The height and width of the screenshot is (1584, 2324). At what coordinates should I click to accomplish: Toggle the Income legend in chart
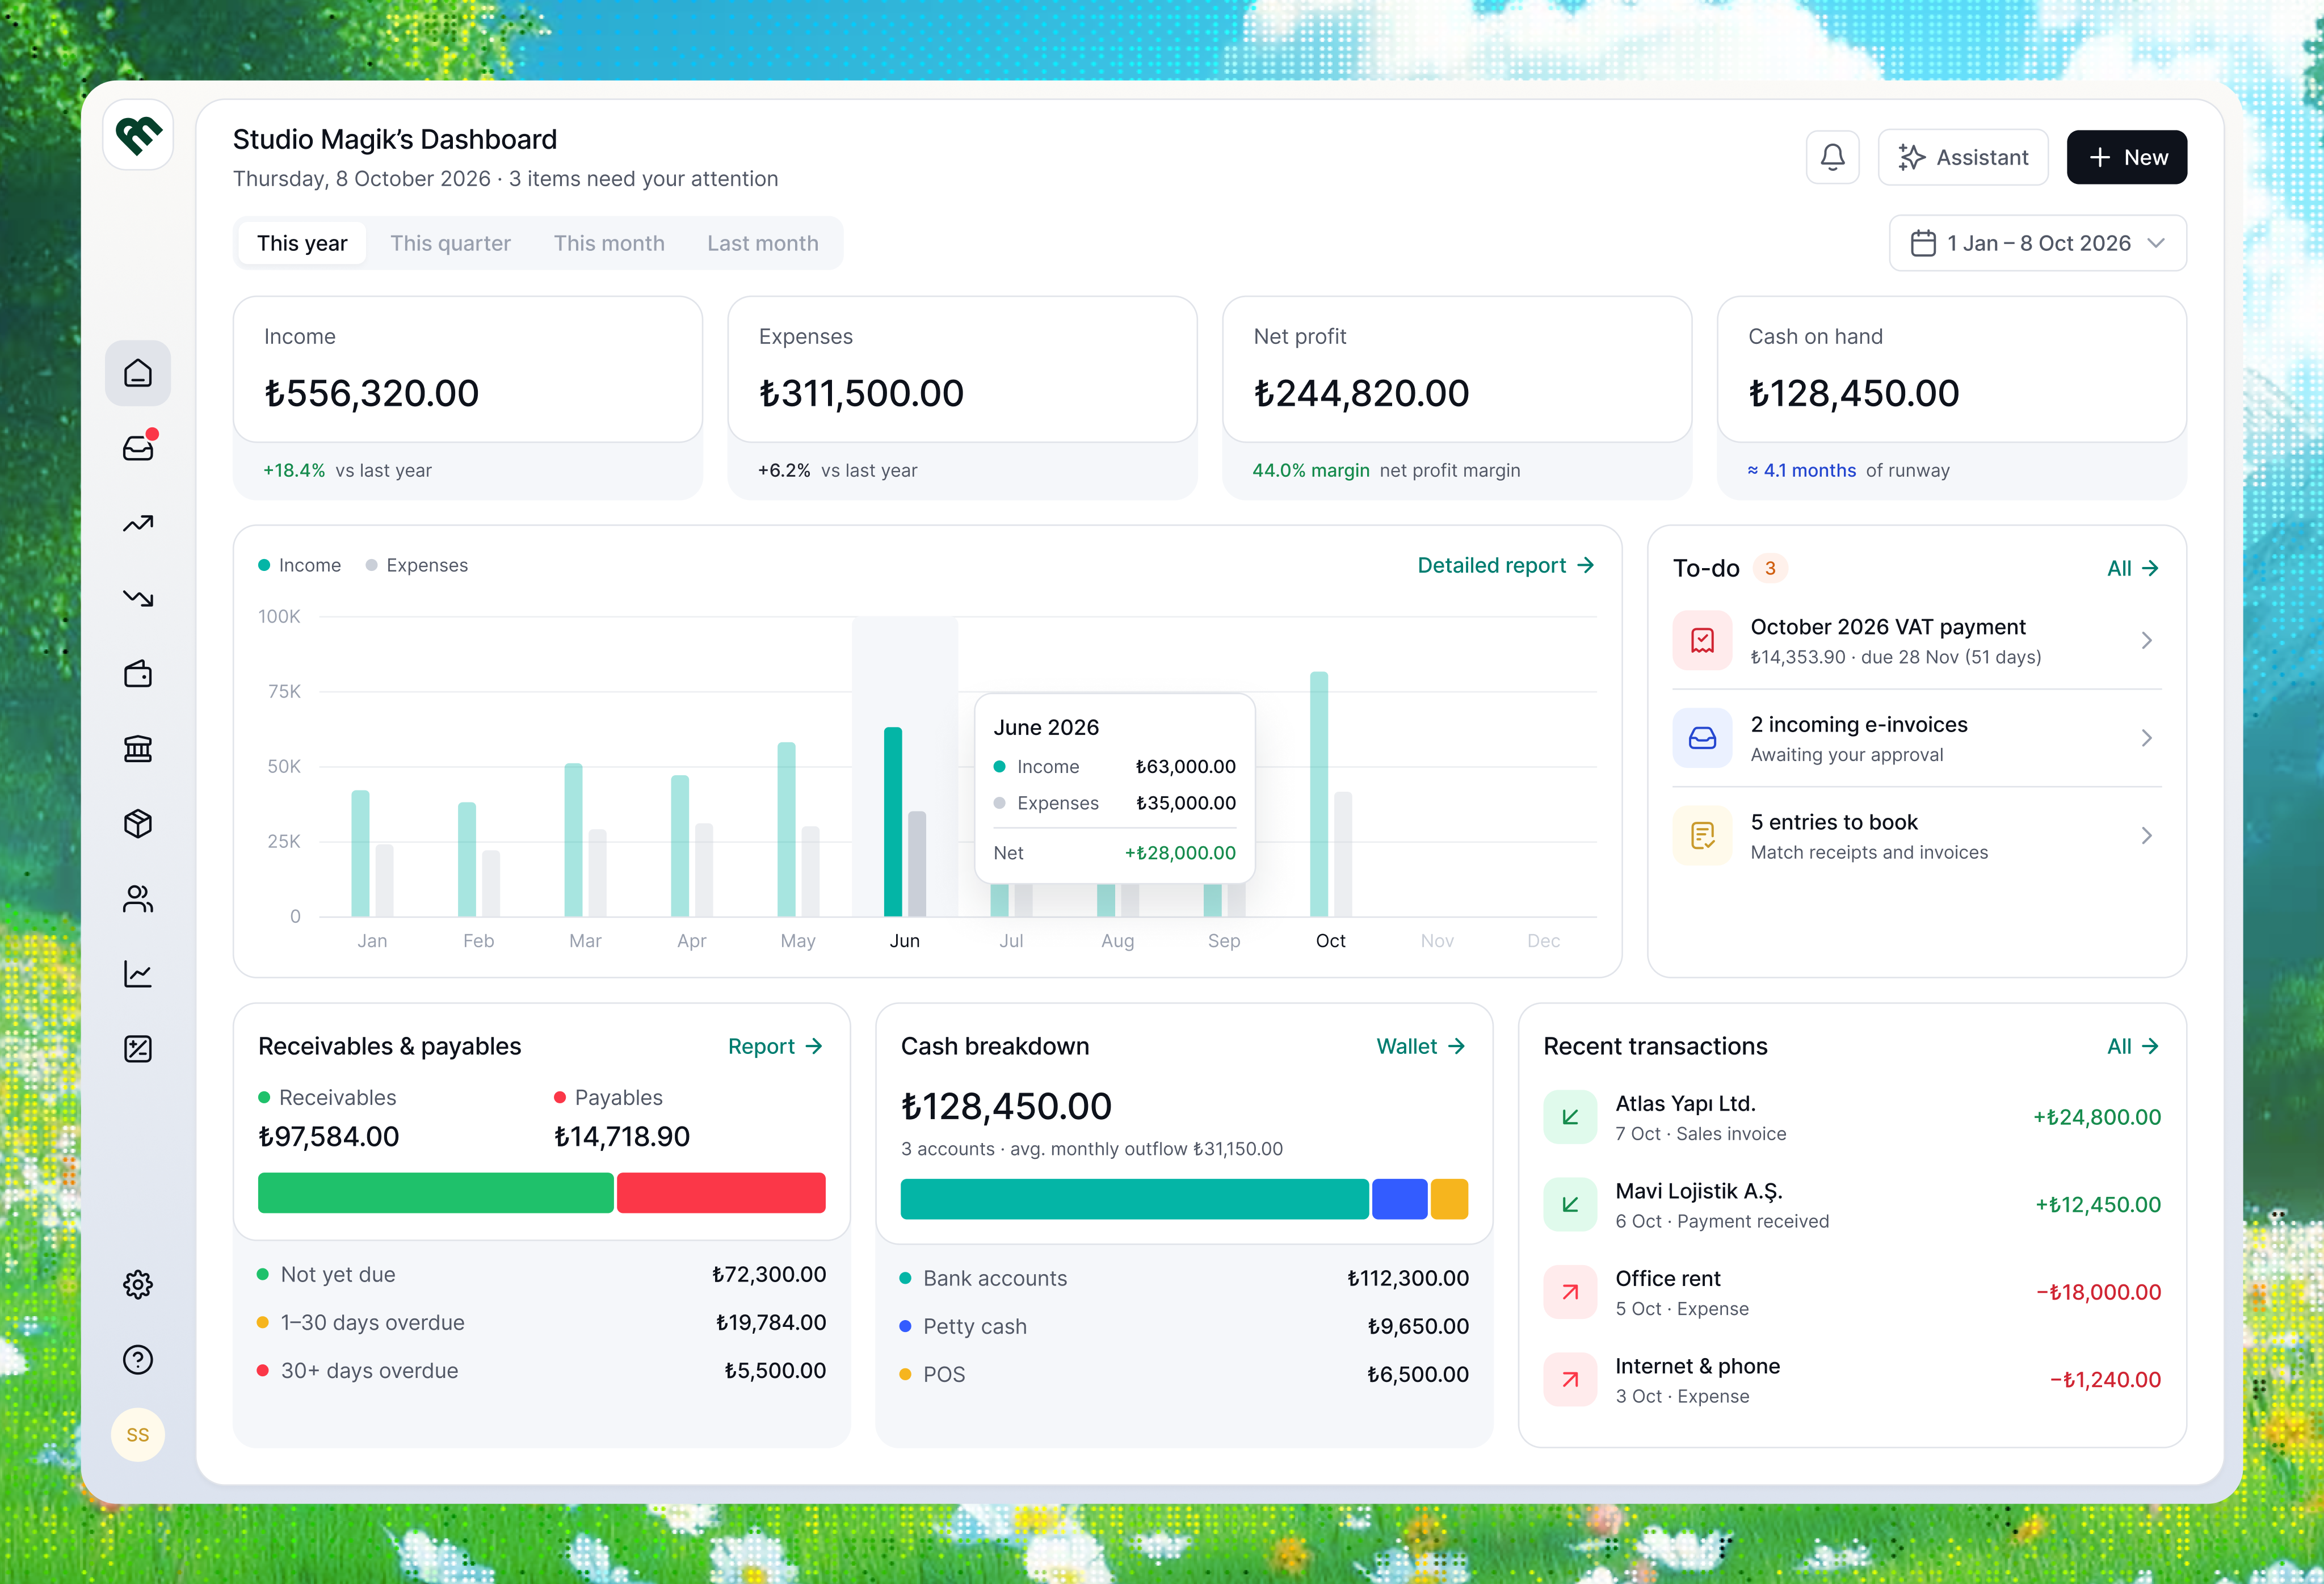tap(299, 565)
